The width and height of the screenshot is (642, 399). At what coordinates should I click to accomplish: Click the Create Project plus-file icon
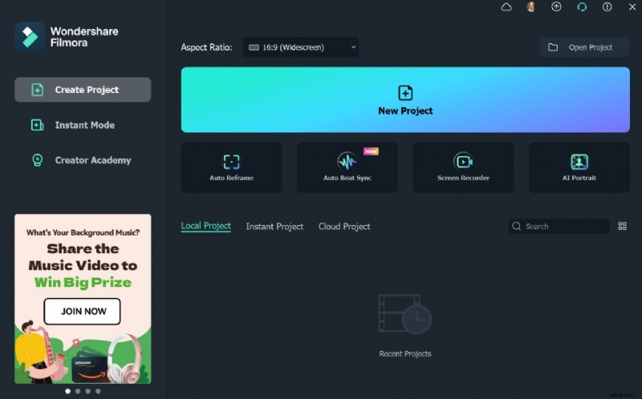(x=37, y=90)
